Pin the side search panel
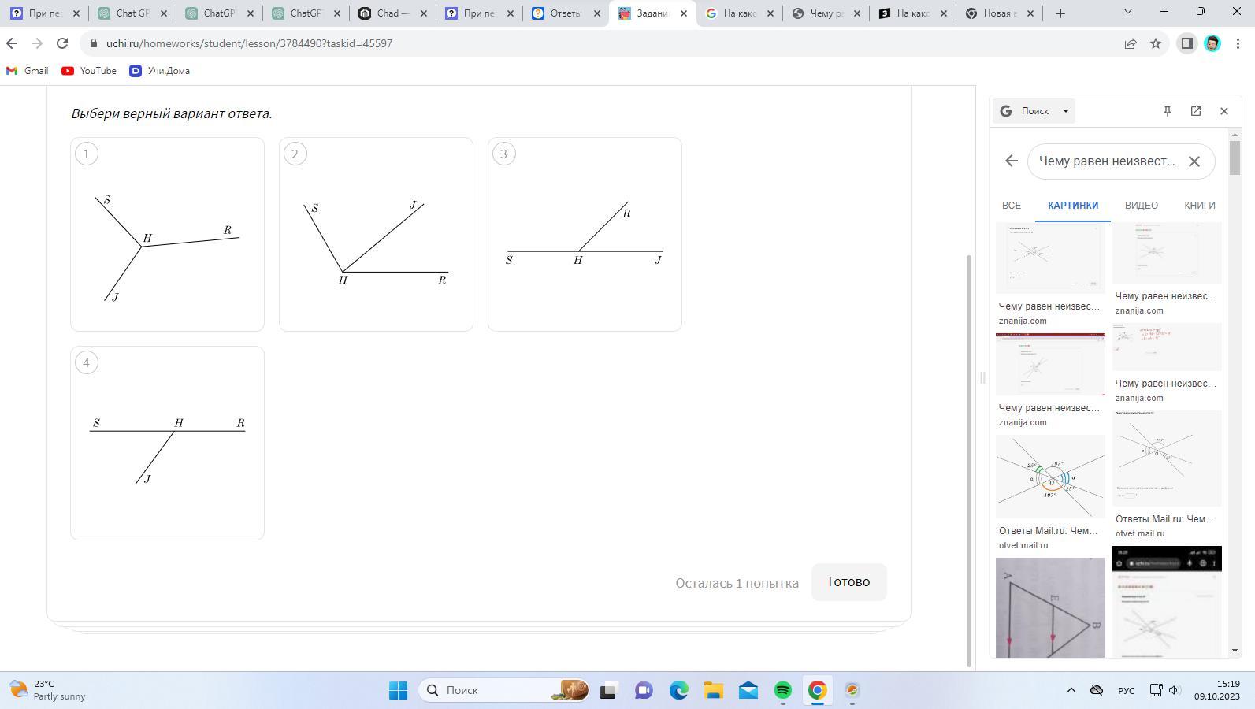The height and width of the screenshot is (709, 1255). pos(1168,111)
